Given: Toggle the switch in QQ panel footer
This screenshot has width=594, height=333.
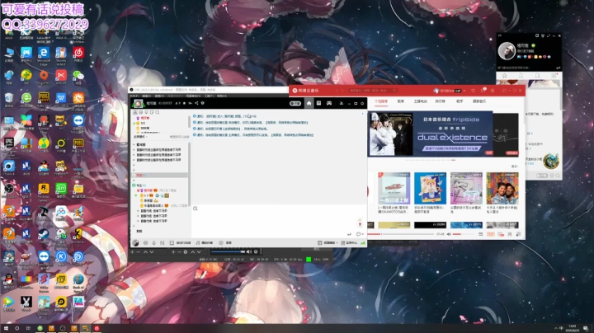Looking at the screenshot, I should 542,176.
